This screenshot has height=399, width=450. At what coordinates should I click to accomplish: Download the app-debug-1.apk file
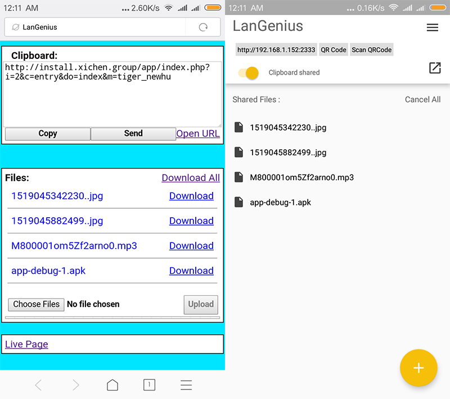coord(191,270)
